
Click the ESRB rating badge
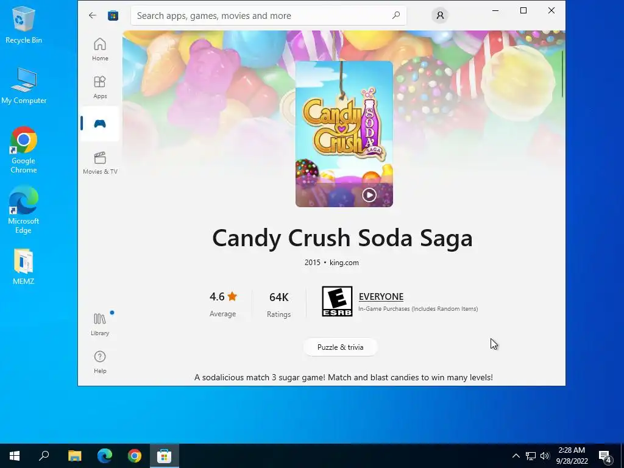click(x=337, y=301)
